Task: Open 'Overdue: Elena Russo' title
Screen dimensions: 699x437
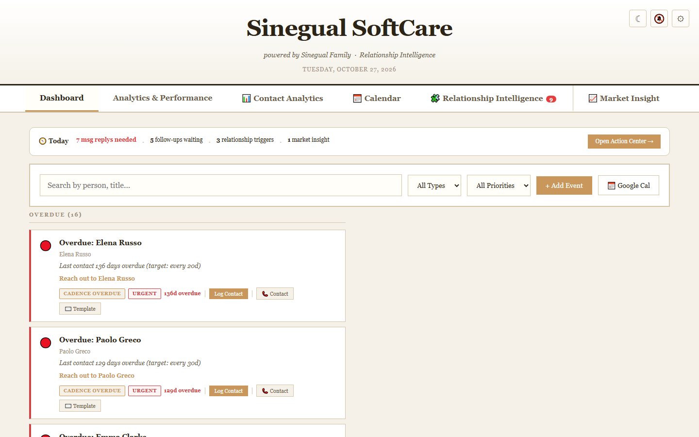Action: [x=100, y=243]
